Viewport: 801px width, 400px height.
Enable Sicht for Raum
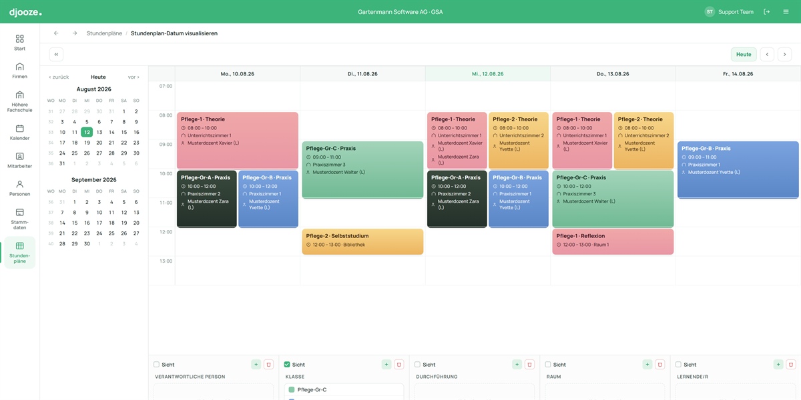(548, 365)
